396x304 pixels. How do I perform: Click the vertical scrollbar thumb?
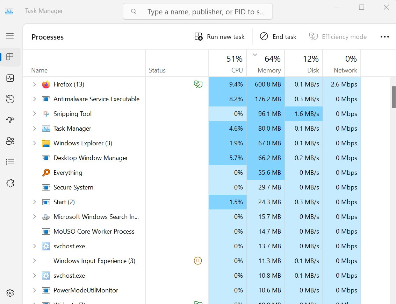click(394, 97)
